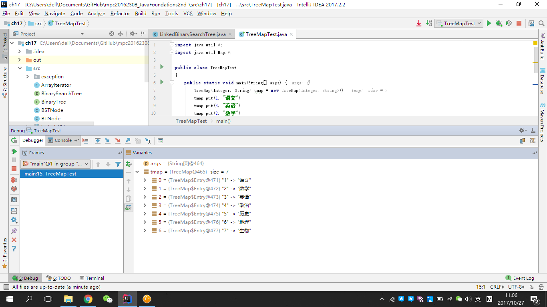Click the Step Over icon
Image resolution: width=547 pixels, height=307 pixels.
(98, 141)
